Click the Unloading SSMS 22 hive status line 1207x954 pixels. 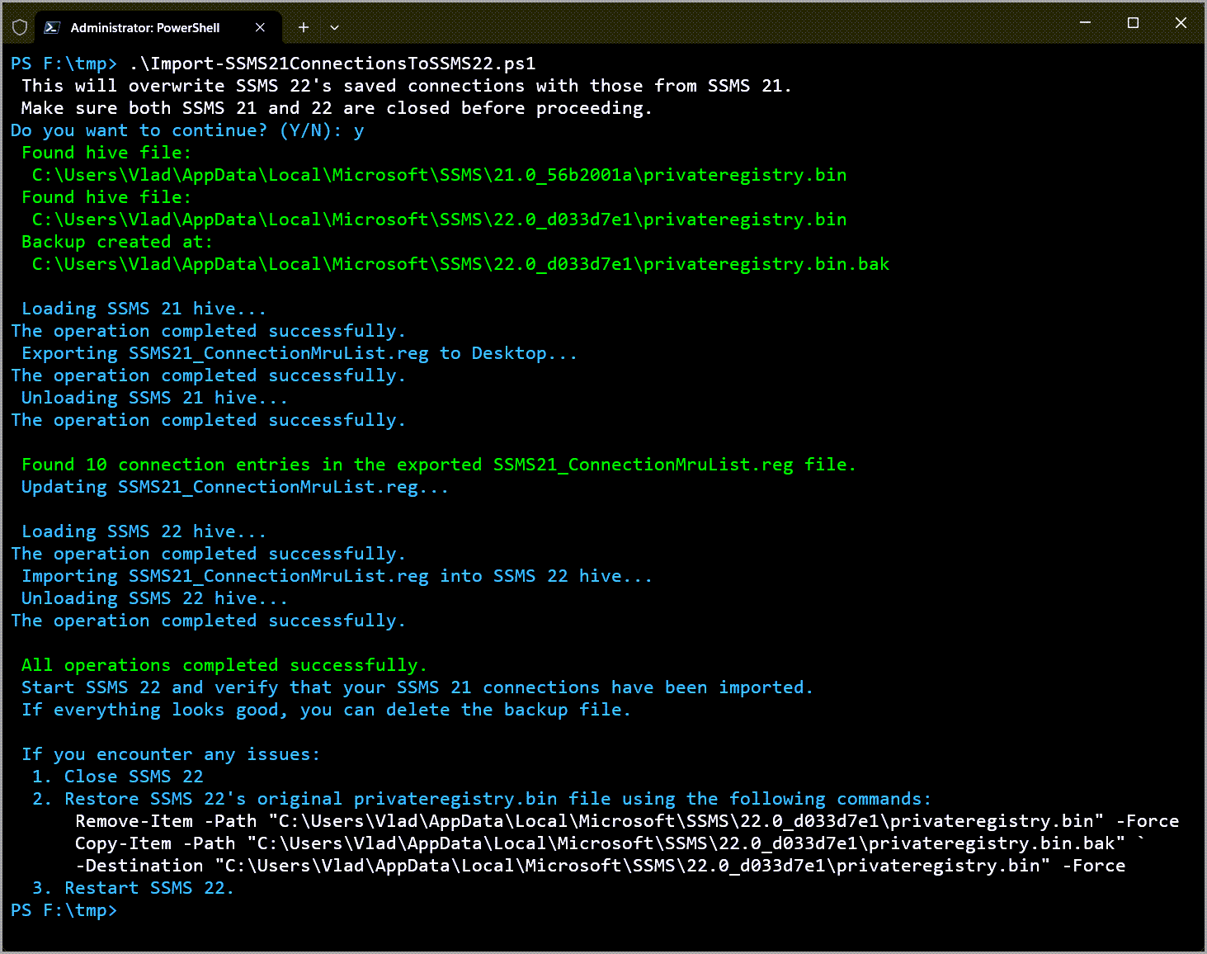coord(153,597)
